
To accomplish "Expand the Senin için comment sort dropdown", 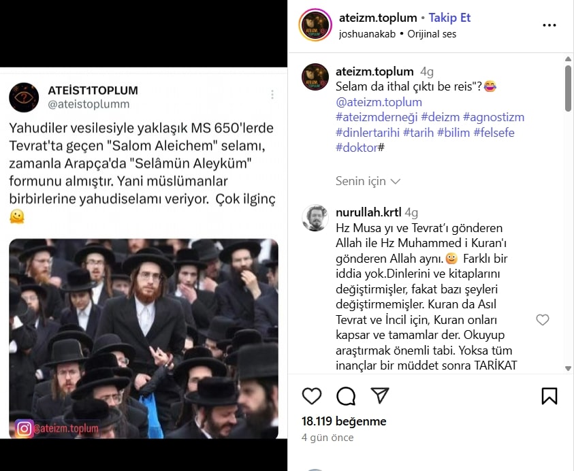I will coord(368,181).
